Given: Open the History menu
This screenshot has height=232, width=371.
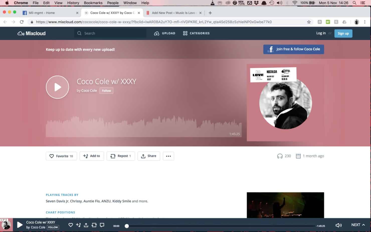Looking at the screenshot, I should 73,3.
